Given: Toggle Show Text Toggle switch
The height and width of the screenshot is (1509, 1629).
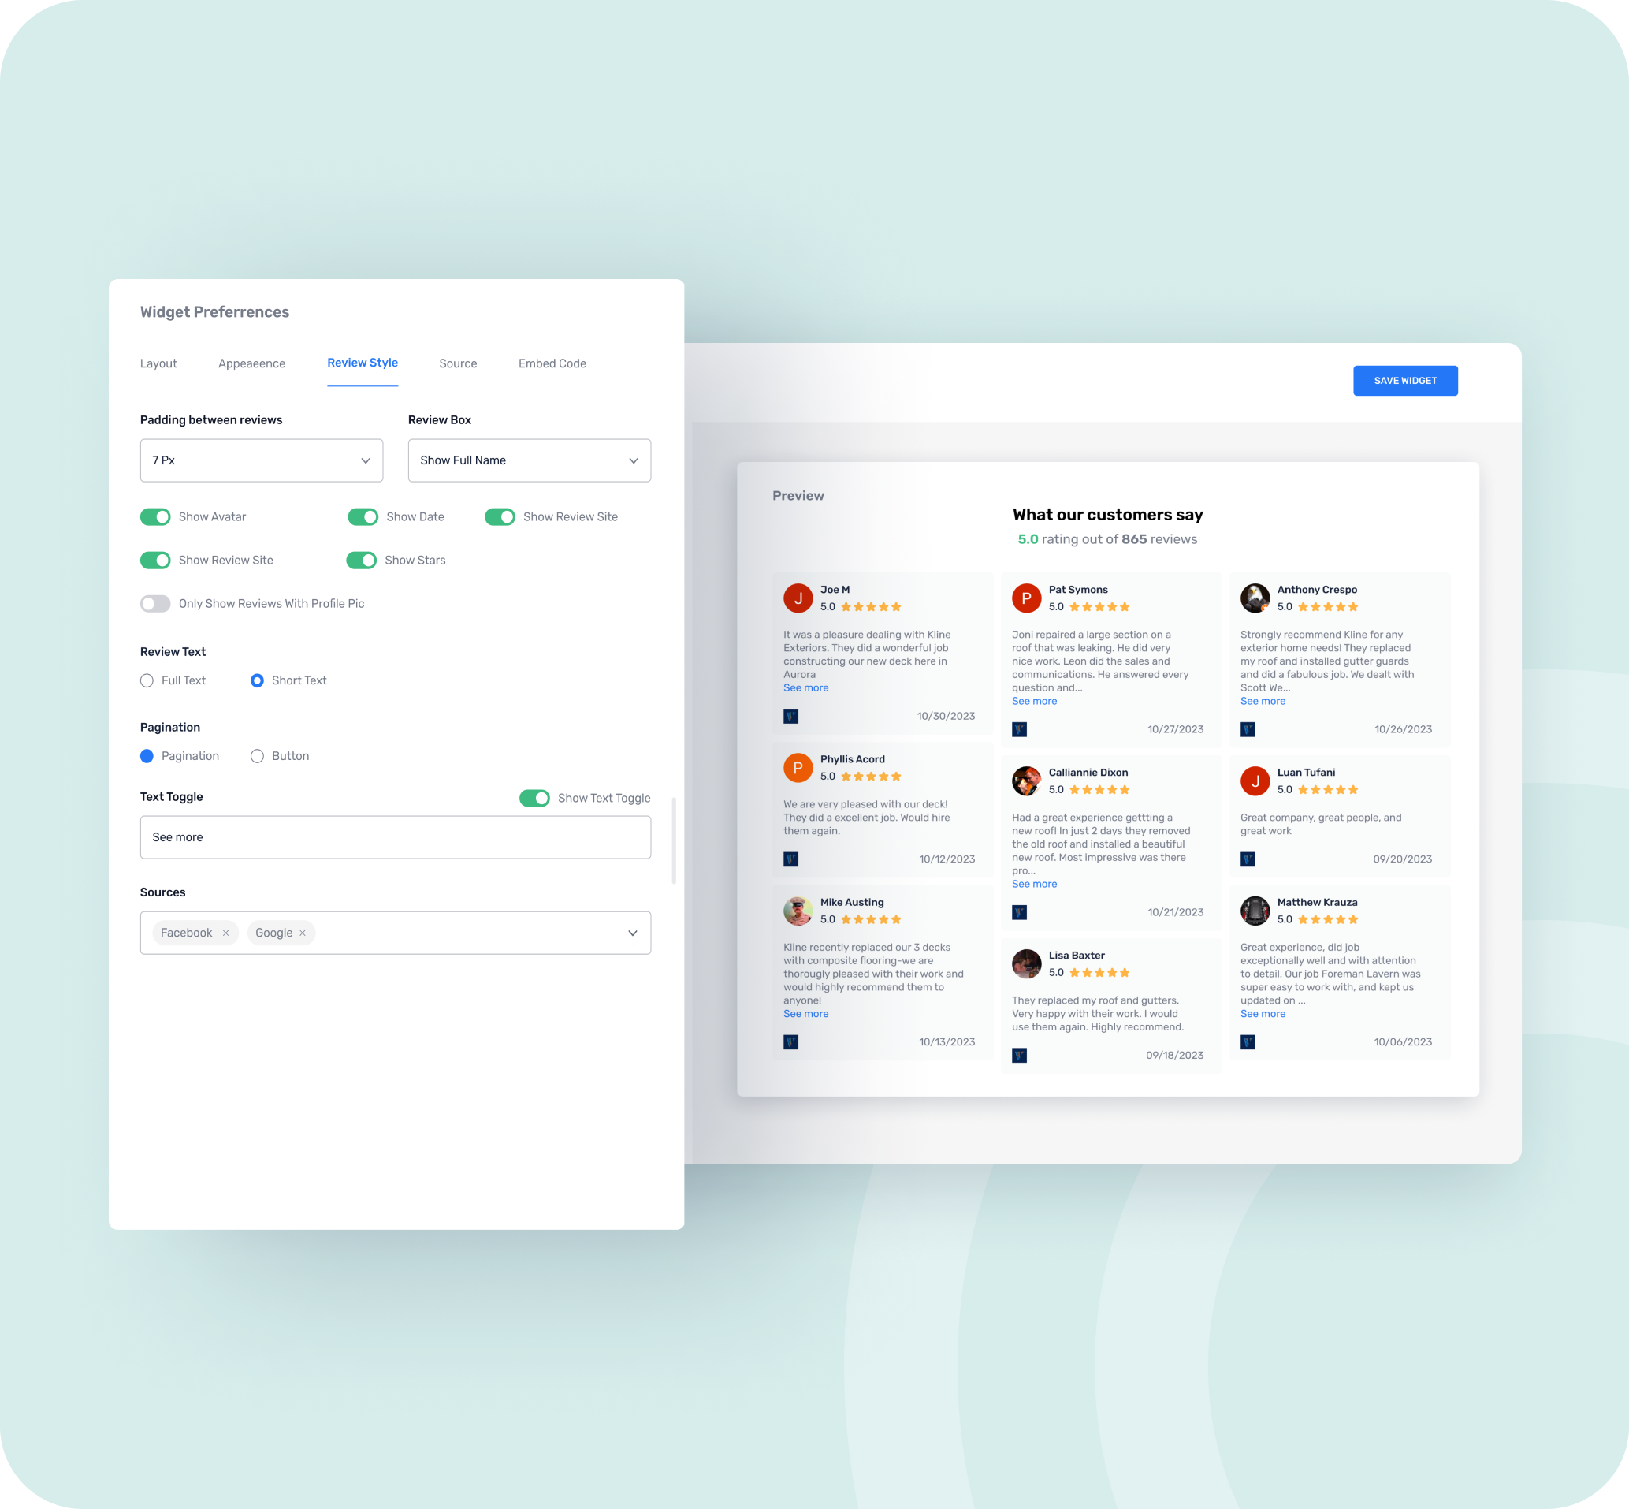Looking at the screenshot, I should point(537,798).
